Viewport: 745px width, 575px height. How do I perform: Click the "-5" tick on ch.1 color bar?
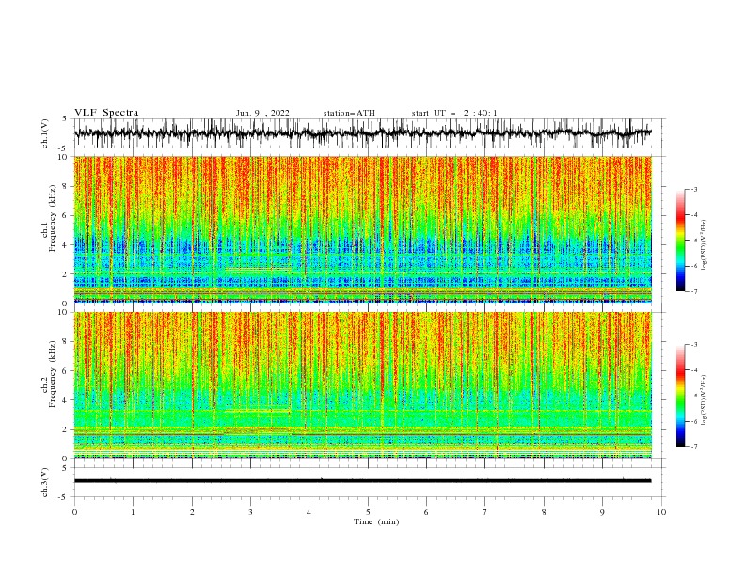pyautogui.click(x=693, y=241)
